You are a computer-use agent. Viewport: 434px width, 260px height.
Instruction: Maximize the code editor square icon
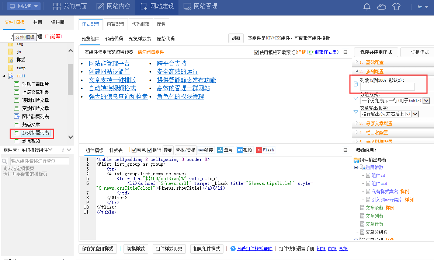point(345,150)
